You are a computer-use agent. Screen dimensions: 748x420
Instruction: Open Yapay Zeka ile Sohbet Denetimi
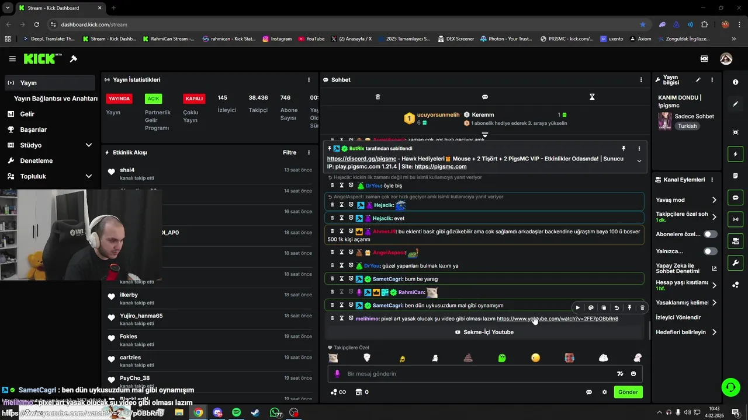(686, 268)
